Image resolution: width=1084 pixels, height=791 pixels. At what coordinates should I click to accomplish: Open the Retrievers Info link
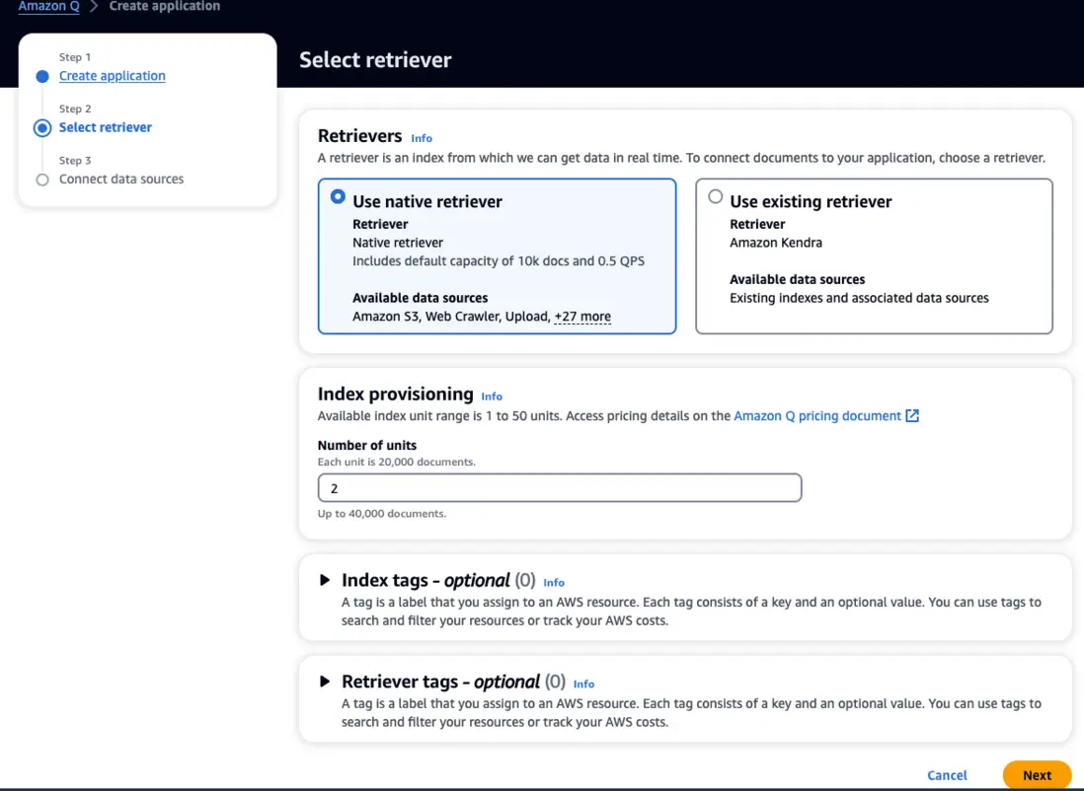click(x=422, y=138)
